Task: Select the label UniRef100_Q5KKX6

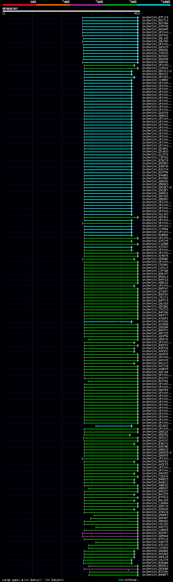Action: [x=155, y=339]
